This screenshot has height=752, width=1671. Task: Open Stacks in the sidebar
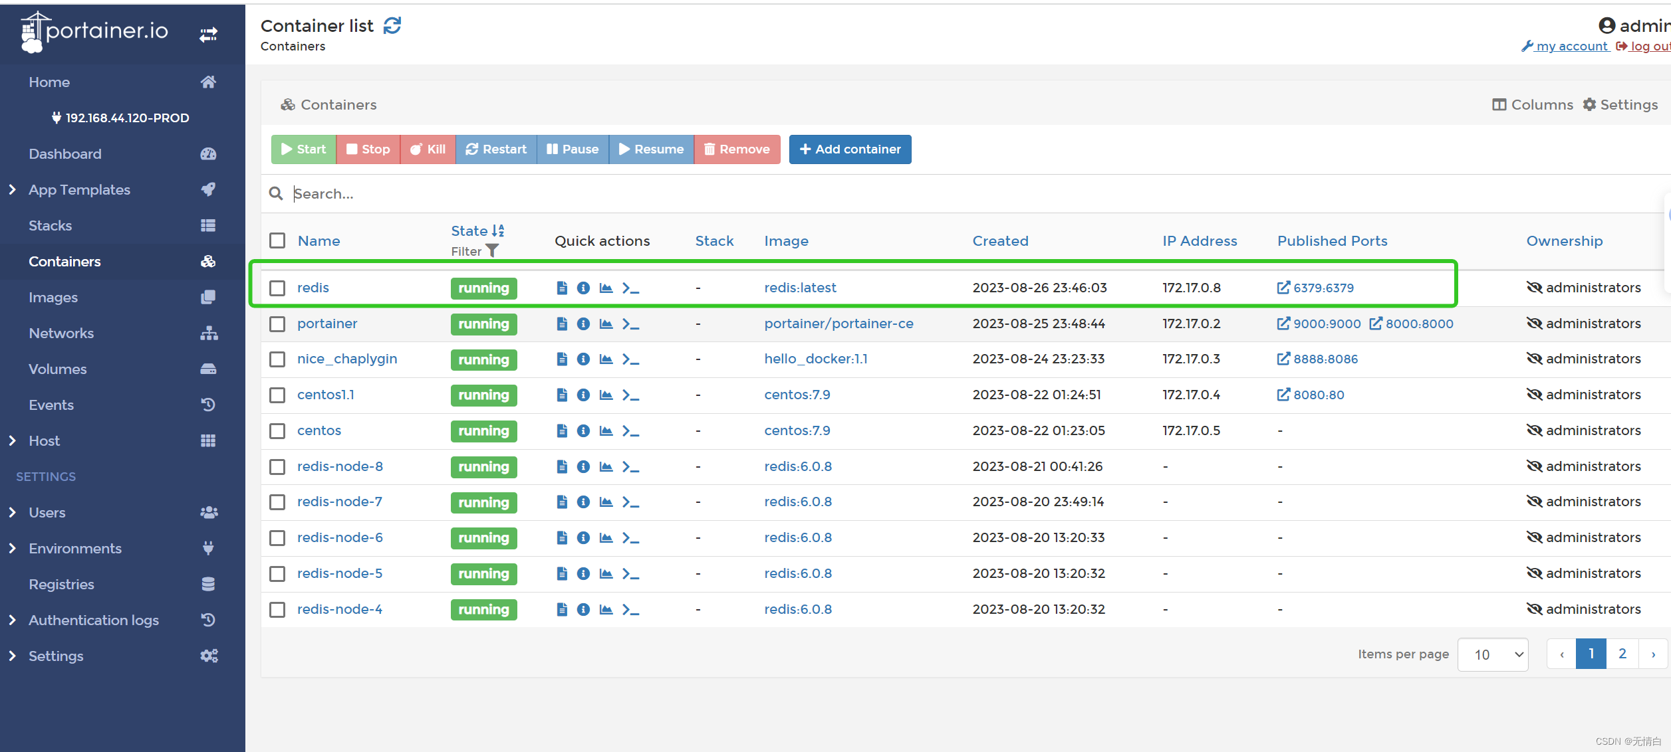pyautogui.click(x=50, y=225)
